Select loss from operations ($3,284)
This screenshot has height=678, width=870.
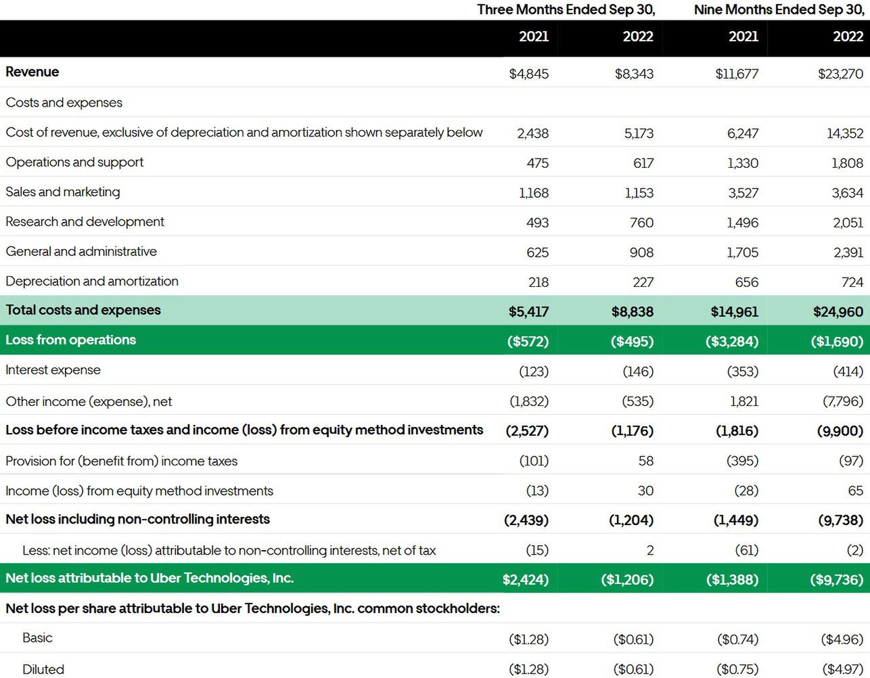coord(732,342)
